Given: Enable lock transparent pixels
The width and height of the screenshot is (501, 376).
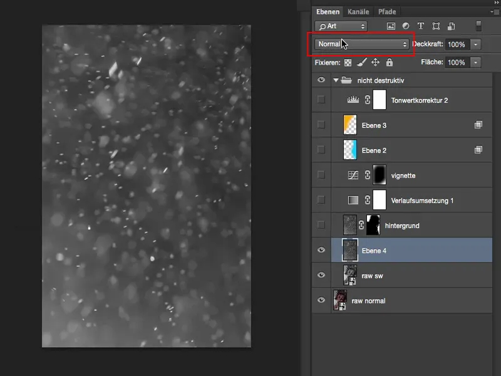Looking at the screenshot, I should tap(347, 62).
